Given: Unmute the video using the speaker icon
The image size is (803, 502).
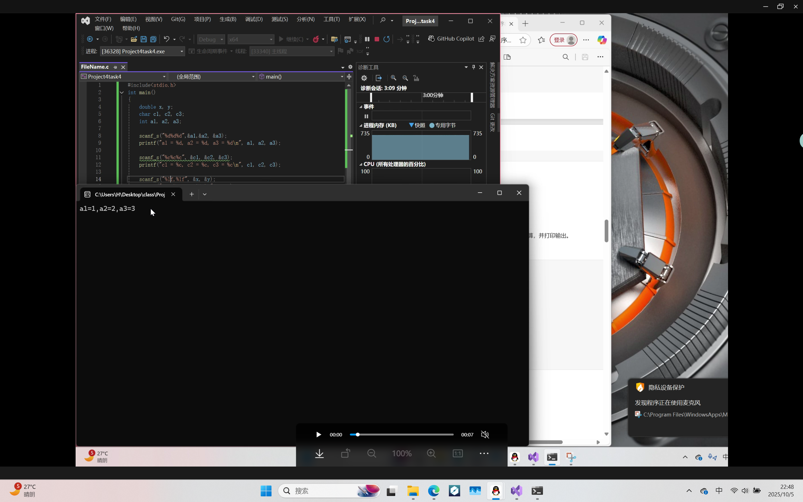Looking at the screenshot, I should [485, 435].
